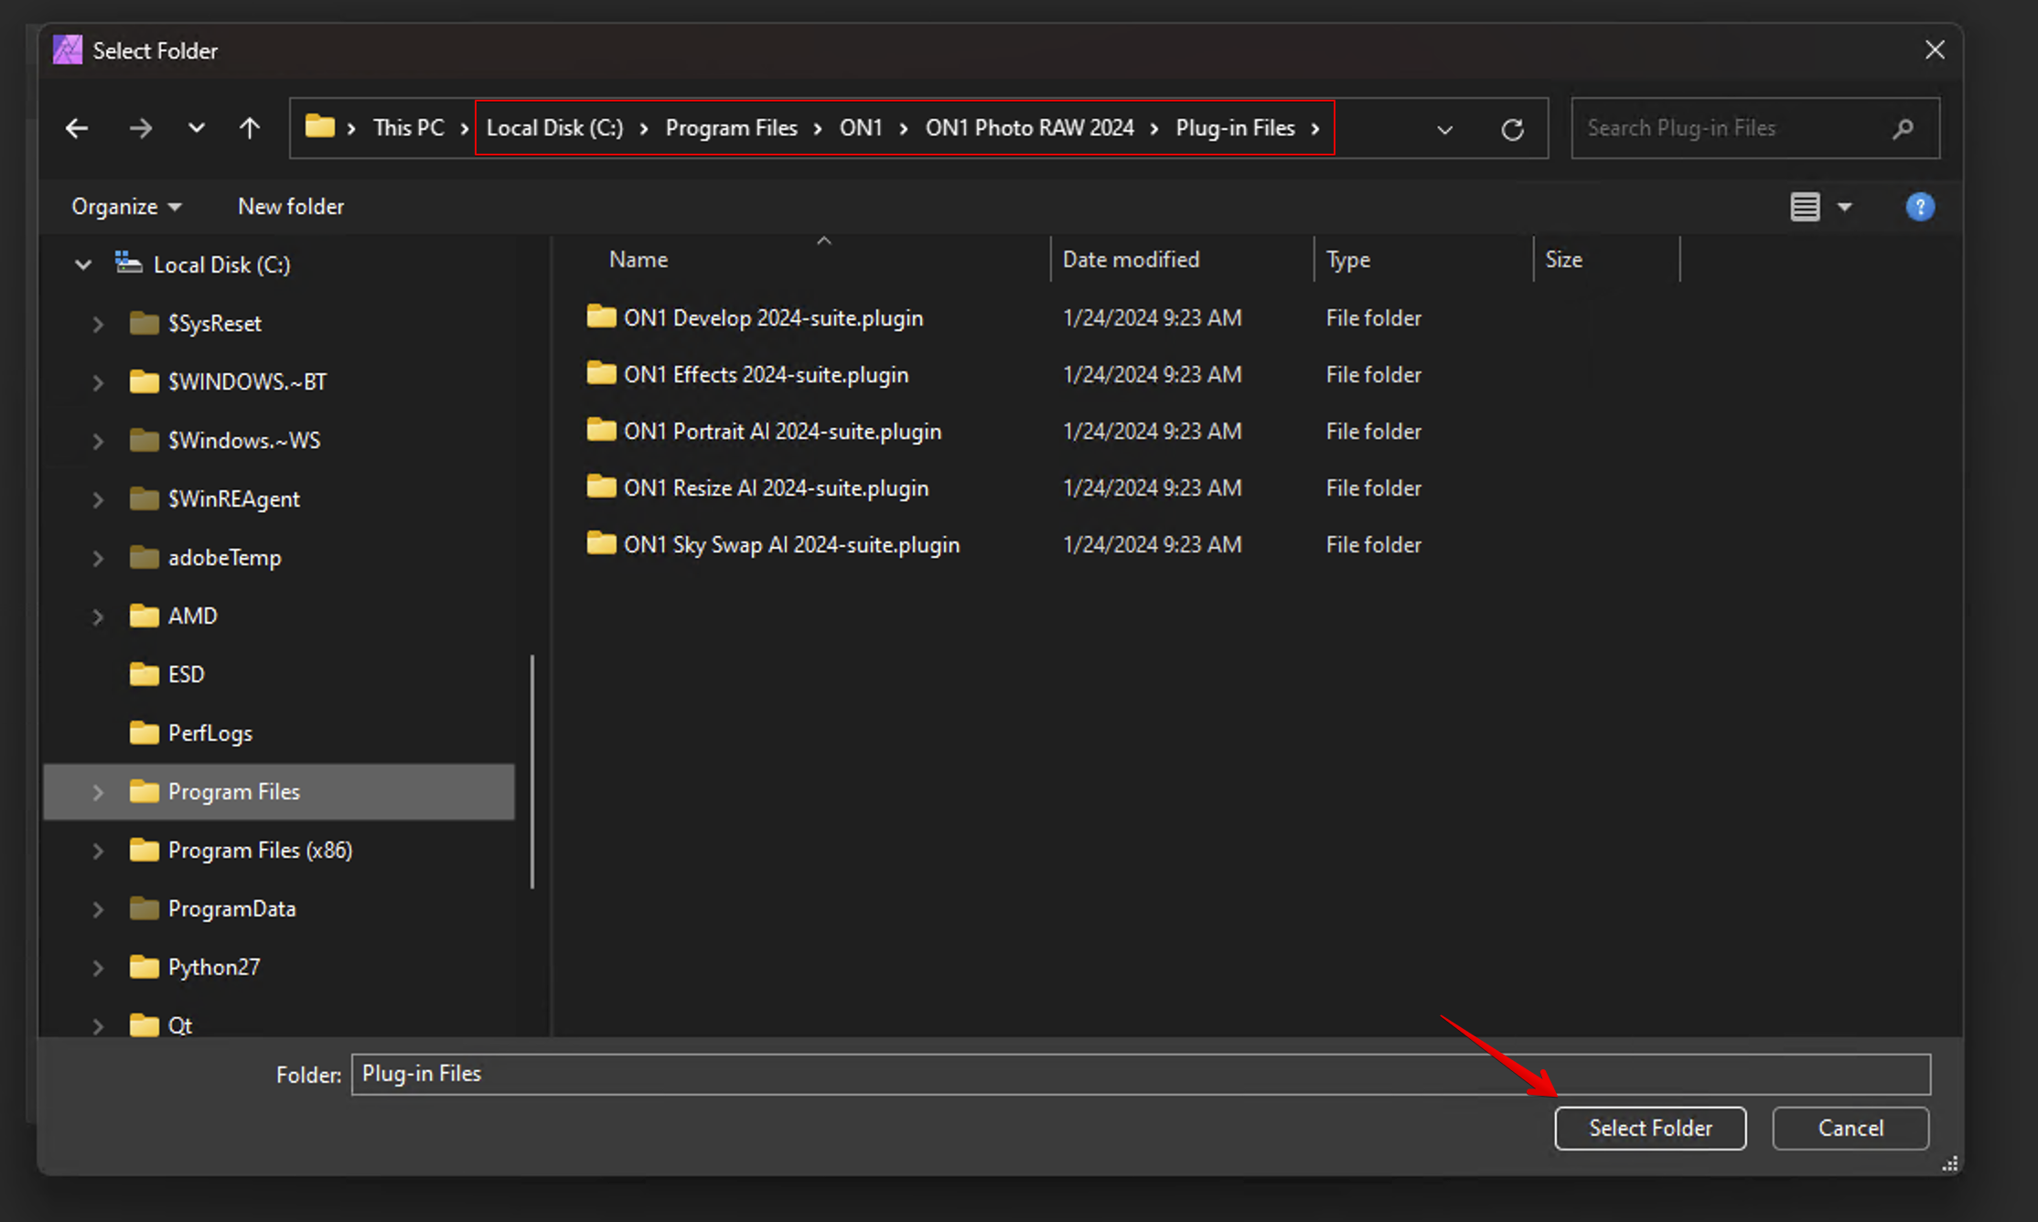The width and height of the screenshot is (2038, 1222).
Task: Select AMD folder in the tree
Action: pyautogui.click(x=173, y=616)
